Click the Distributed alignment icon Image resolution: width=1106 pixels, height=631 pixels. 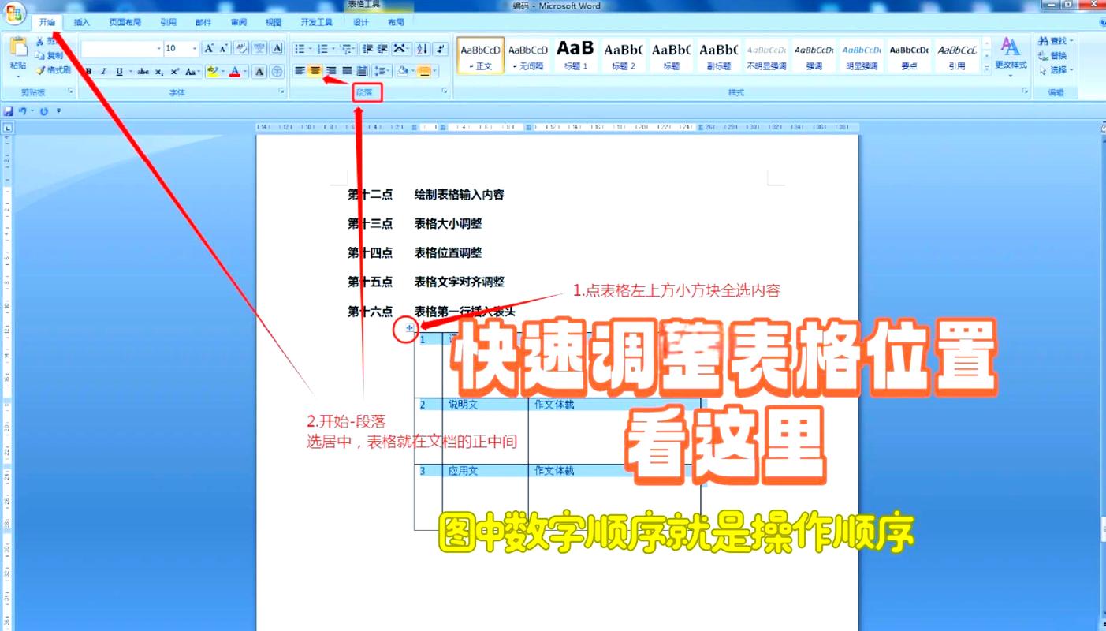[x=363, y=71]
